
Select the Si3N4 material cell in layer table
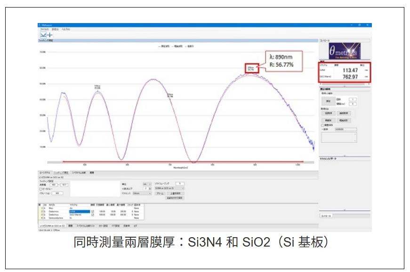(x=79, y=212)
